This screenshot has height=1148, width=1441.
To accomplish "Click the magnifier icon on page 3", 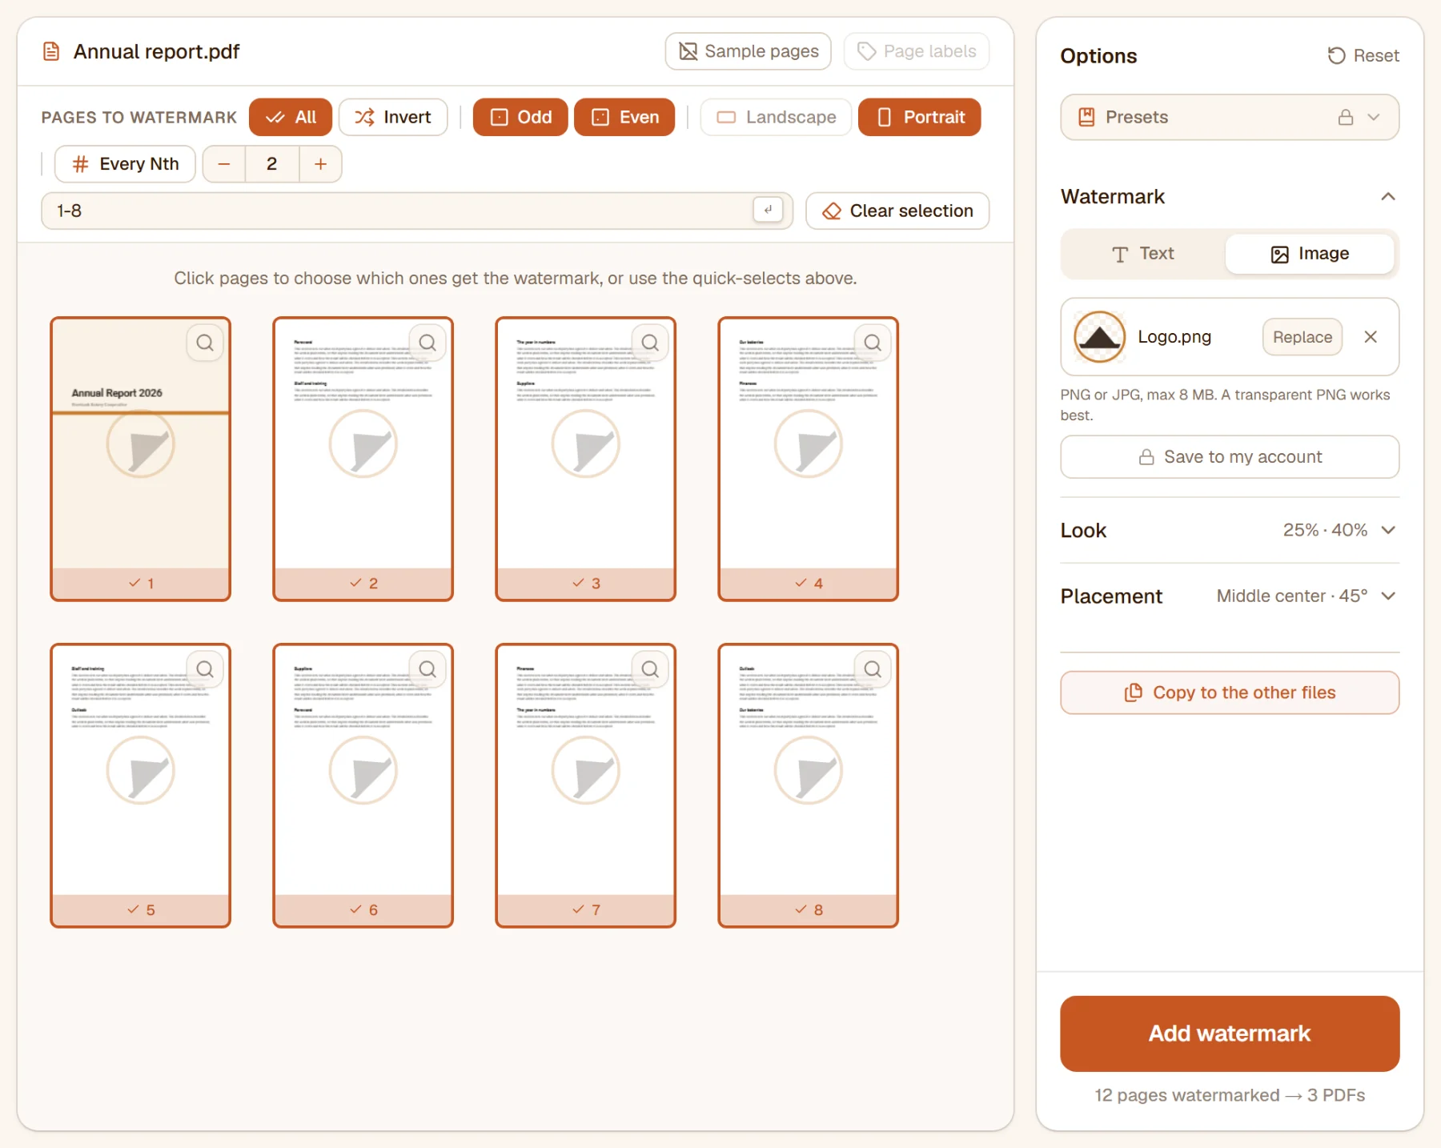I will [x=650, y=343].
